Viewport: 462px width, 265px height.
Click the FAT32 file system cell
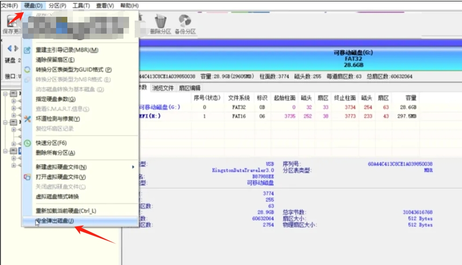238,107
